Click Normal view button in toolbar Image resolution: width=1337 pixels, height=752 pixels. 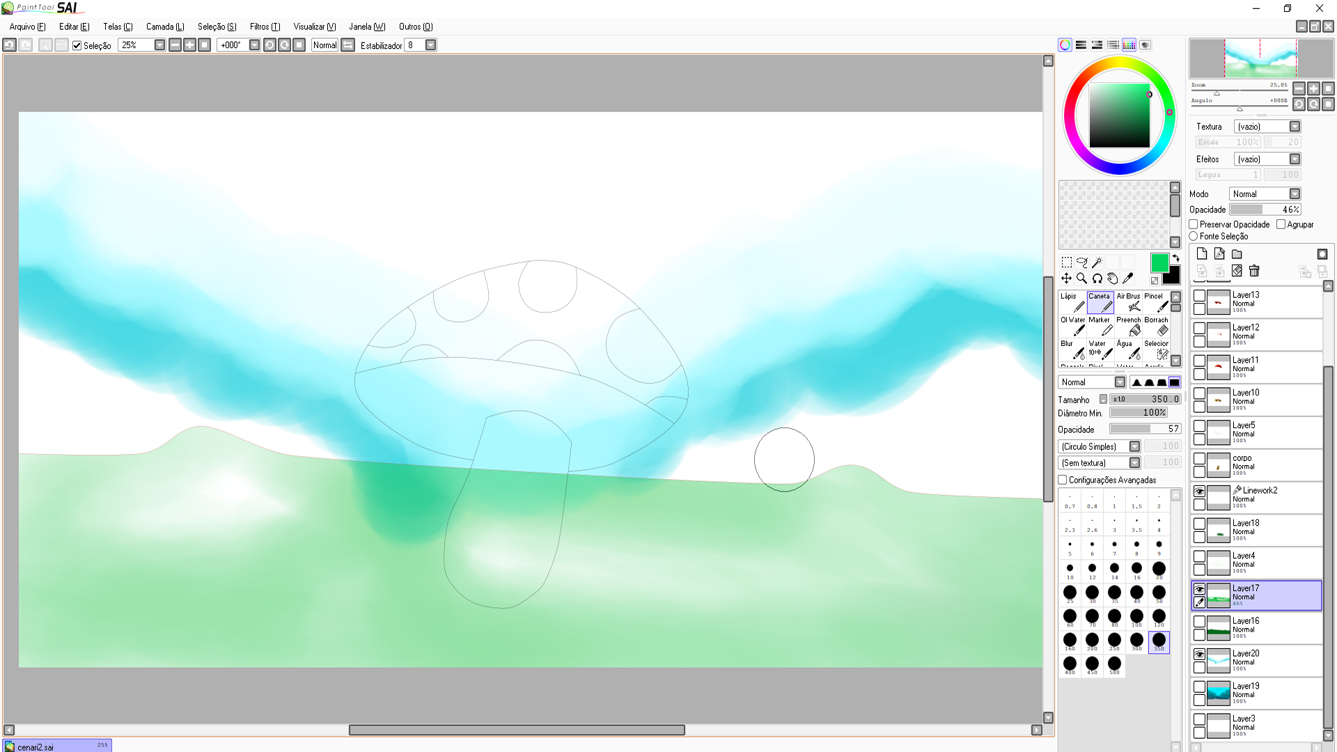(325, 45)
